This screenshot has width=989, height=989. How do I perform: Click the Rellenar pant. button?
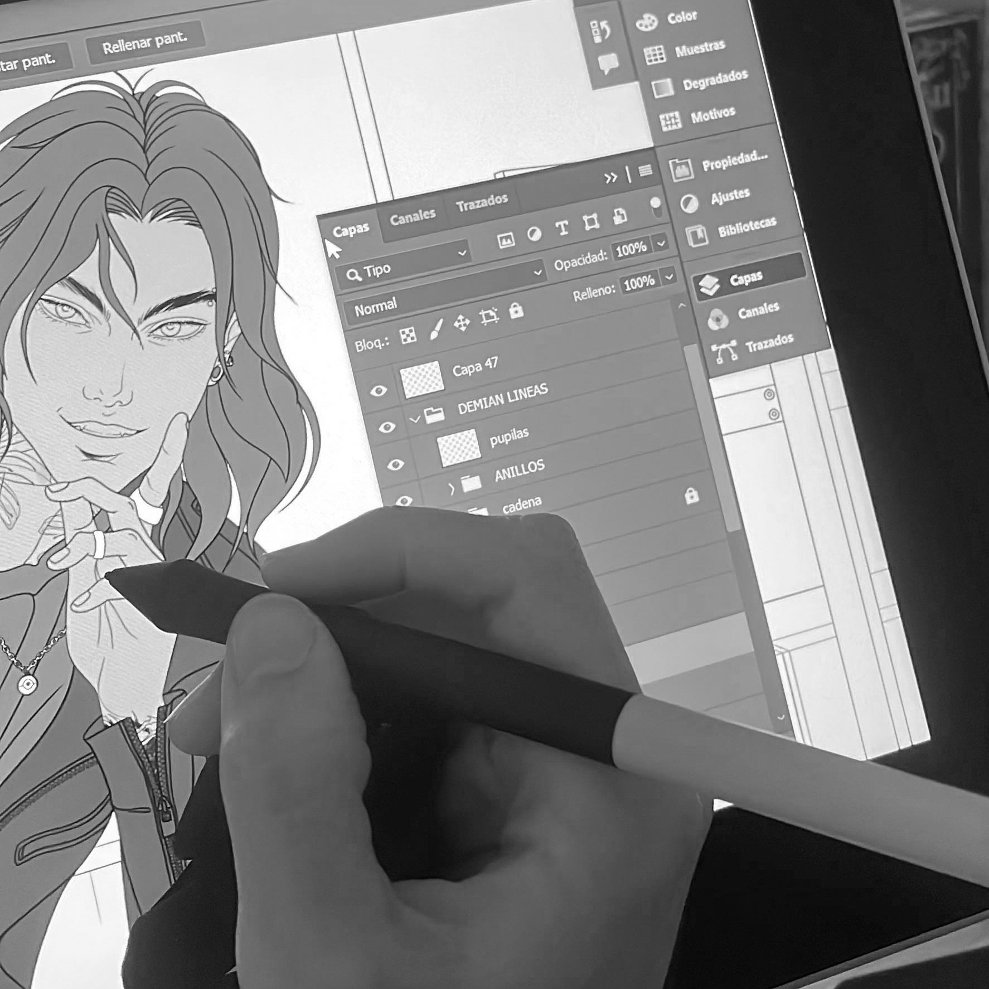click(x=145, y=42)
